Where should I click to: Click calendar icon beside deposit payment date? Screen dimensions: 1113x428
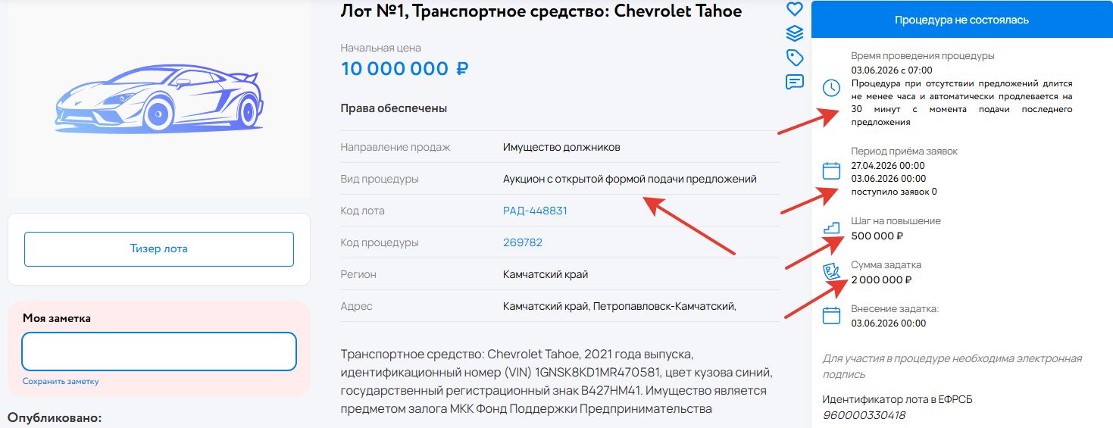pos(831,315)
